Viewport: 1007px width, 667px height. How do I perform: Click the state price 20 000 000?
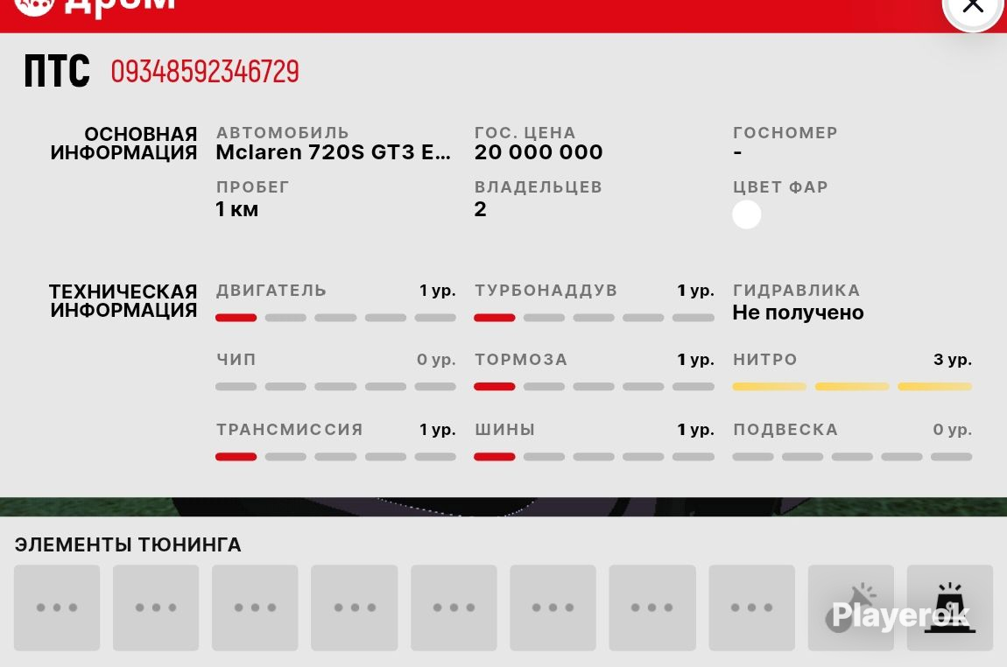(x=539, y=152)
